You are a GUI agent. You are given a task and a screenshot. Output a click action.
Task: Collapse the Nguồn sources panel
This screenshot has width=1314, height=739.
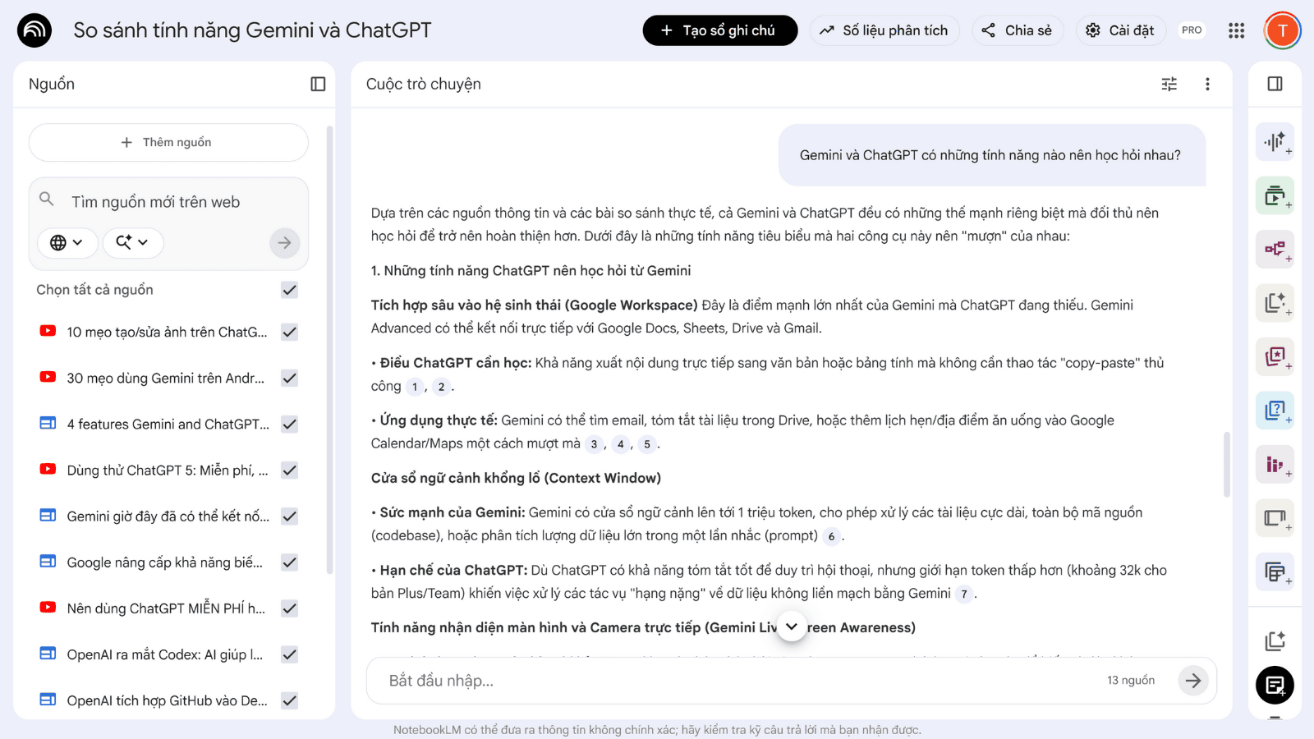(x=318, y=84)
